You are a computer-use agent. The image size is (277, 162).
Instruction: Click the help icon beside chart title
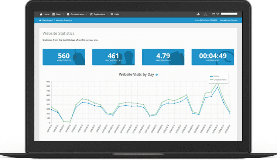click(x=157, y=74)
